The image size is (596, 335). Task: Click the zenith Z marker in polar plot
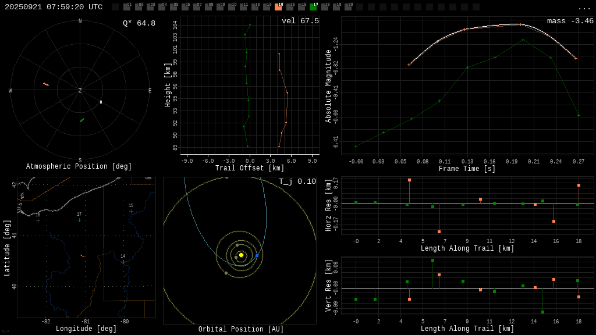pyautogui.click(x=80, y=91)
